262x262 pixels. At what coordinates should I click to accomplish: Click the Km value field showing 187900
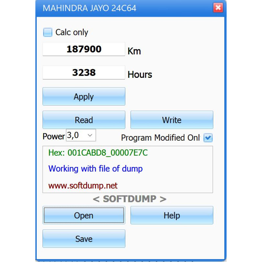point(84,49)
